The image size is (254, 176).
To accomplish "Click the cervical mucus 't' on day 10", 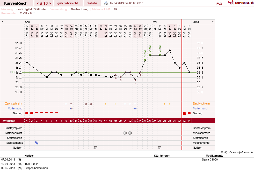I will pos(71,104).
